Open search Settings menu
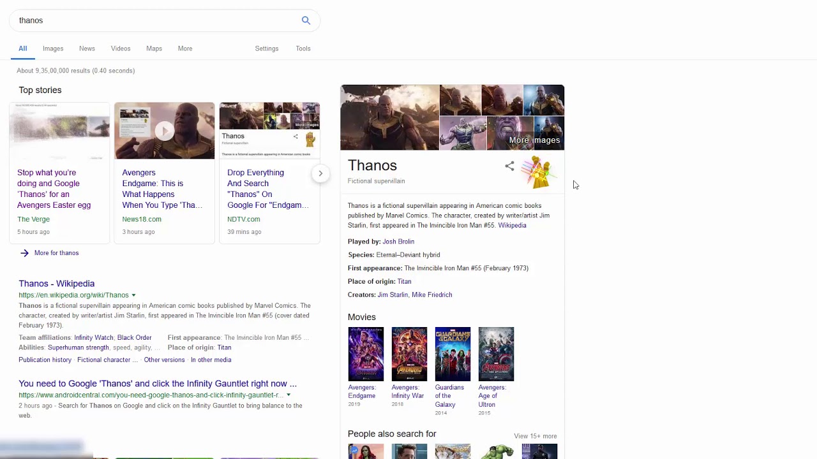 [x=267, y=48]
